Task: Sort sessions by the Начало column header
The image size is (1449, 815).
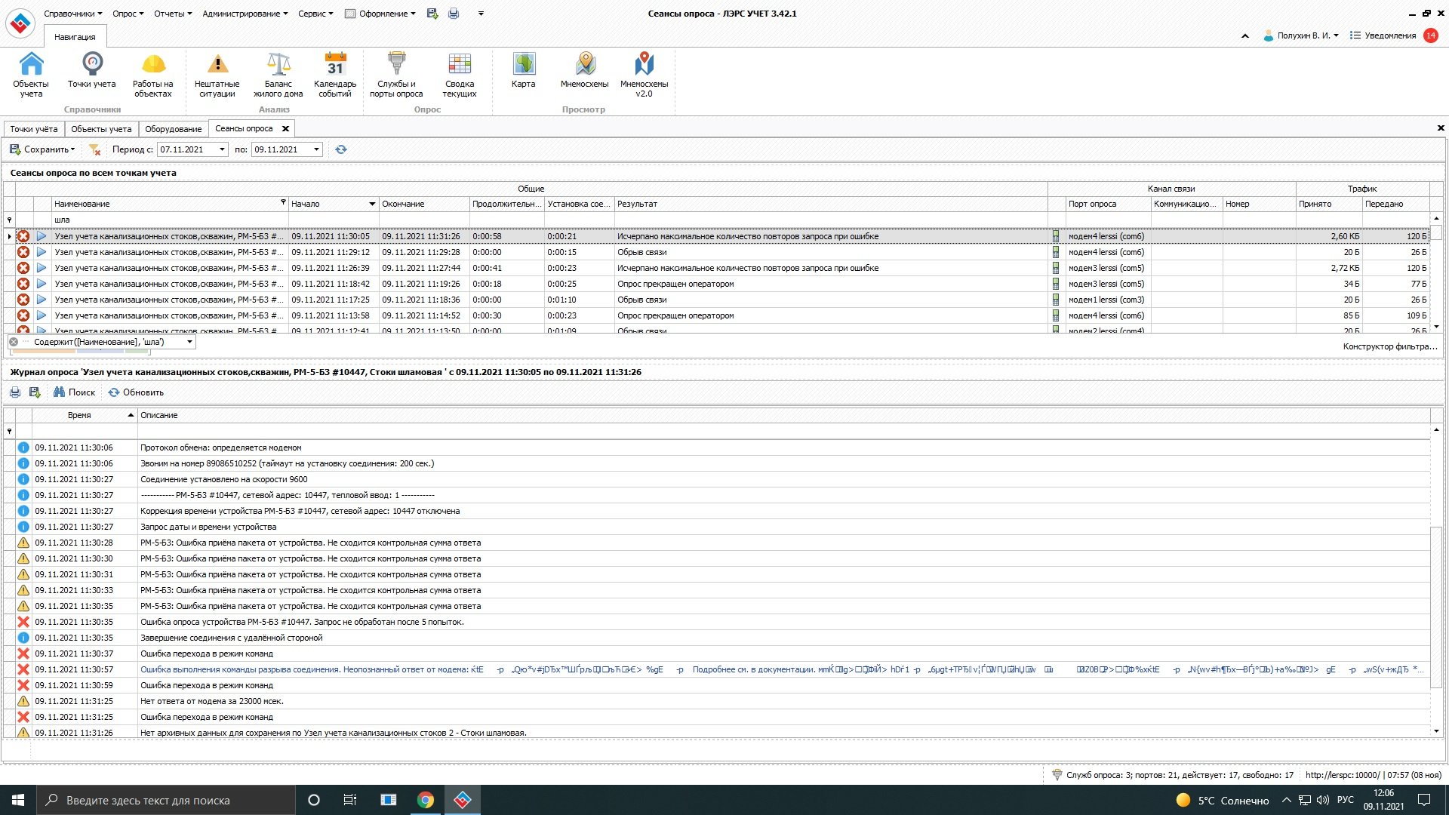Action: (333, 204)
